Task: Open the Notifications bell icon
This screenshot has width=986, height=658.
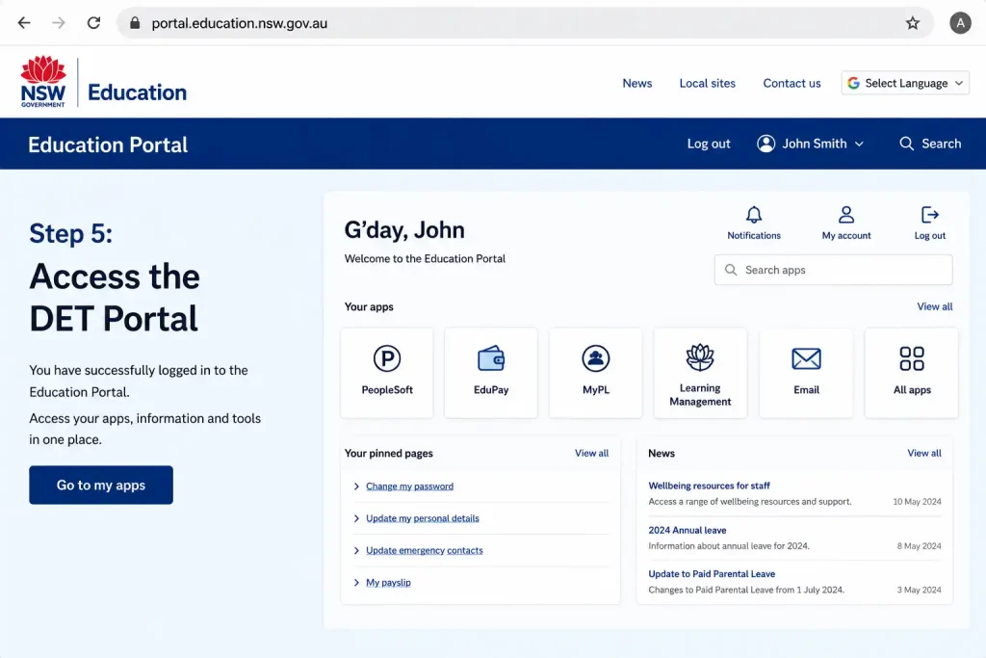Action: click(753, 215)
